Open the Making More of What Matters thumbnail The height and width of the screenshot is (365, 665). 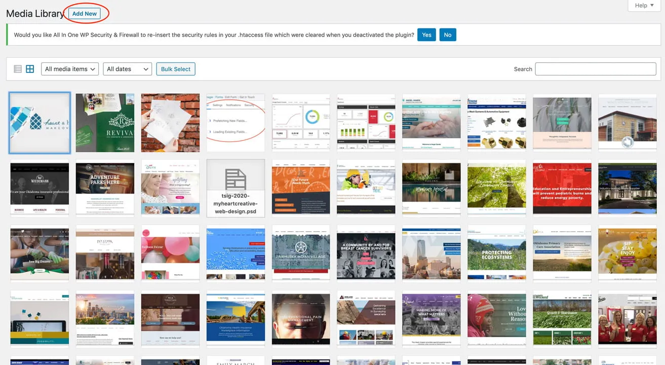click(432, 319)
